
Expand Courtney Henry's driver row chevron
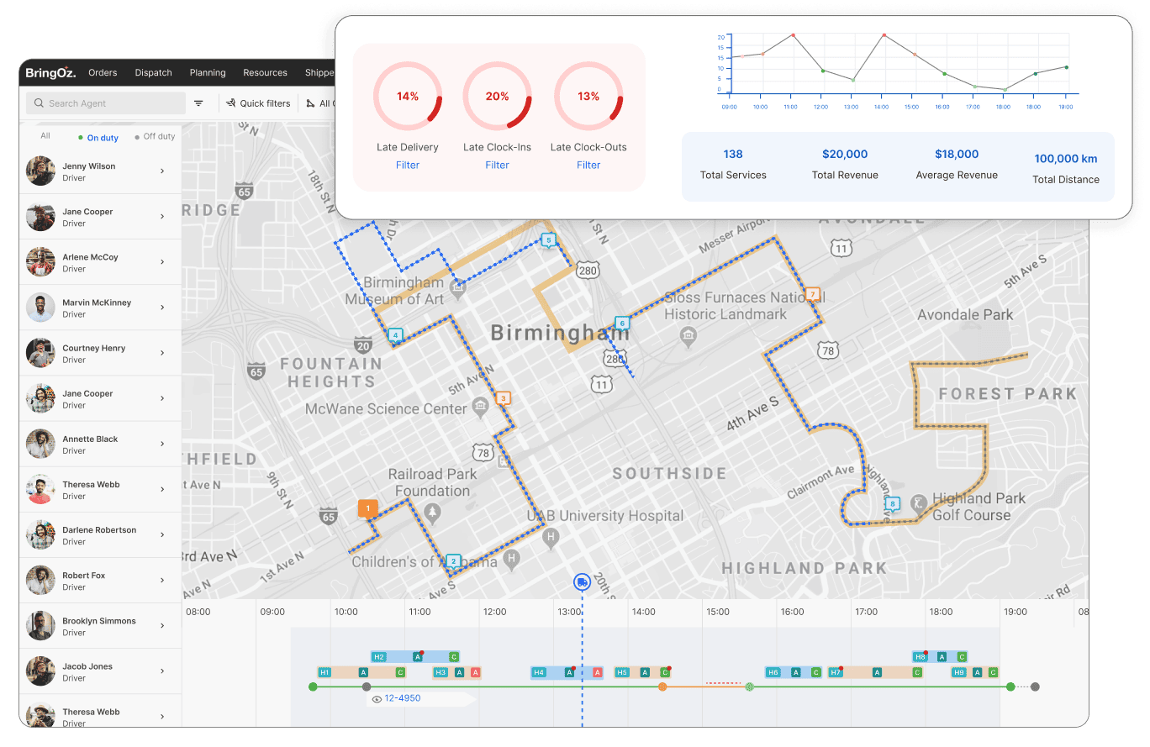pos(162,353)
